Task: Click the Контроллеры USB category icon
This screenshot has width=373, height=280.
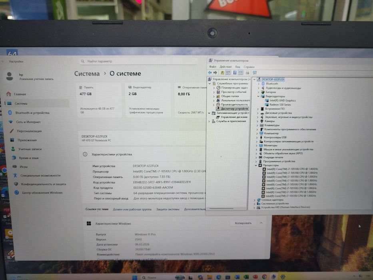Action: [261, 137]
